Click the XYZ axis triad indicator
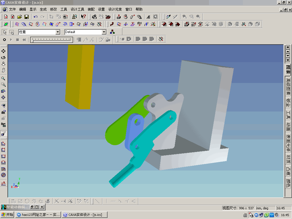292x219 pixels. pos(15,183)
